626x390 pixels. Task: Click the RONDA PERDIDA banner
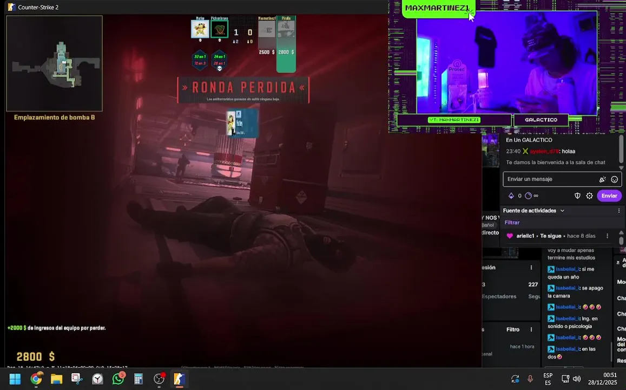243,90
